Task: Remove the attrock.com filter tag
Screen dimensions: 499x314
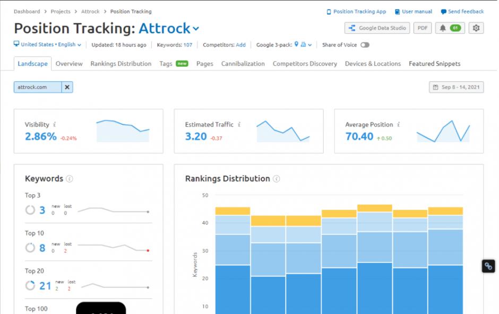Action: click(x=67, y=87)
